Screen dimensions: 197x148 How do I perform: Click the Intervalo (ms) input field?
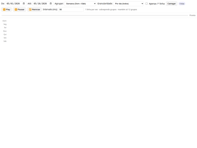coord(71,10)
